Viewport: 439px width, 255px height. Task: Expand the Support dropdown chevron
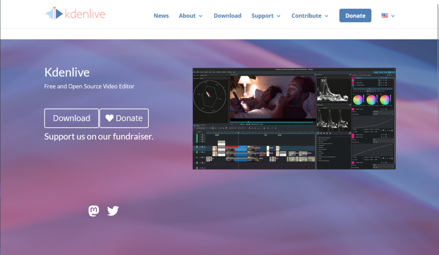279,16
